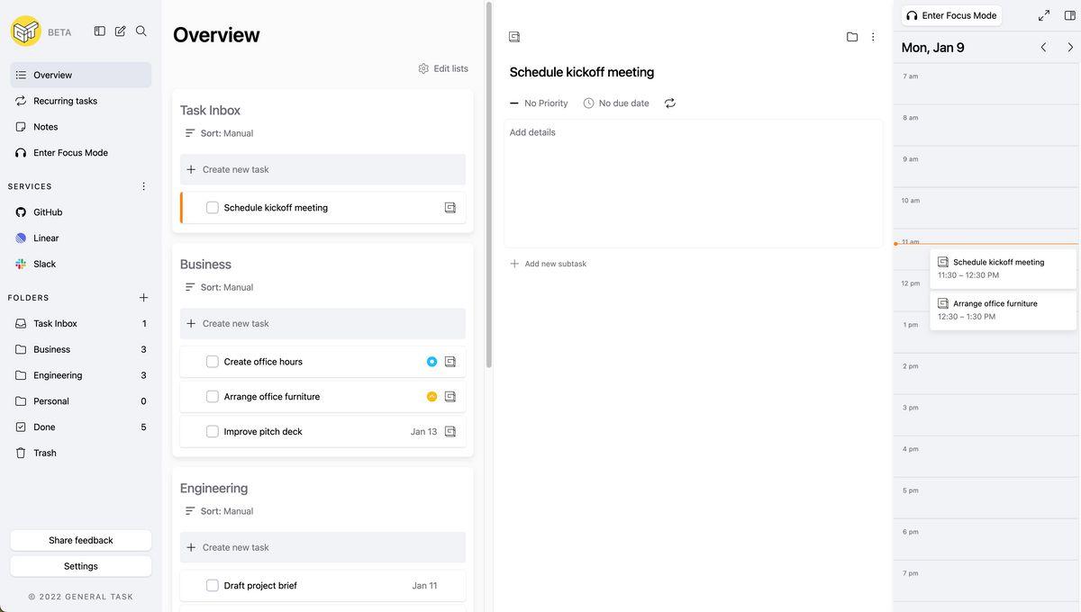This screenshot has width=1081, height=612.
Task: Open the No Priority dropdown
Action: tap(539, 103)
